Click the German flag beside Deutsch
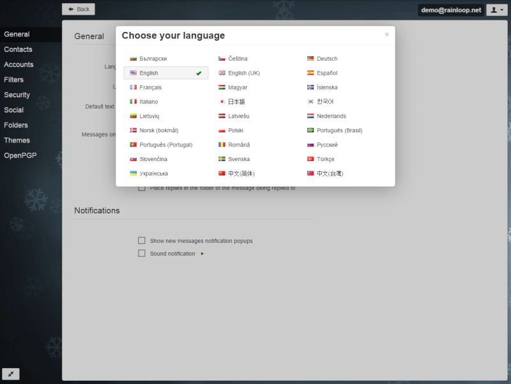 point(310,58)
